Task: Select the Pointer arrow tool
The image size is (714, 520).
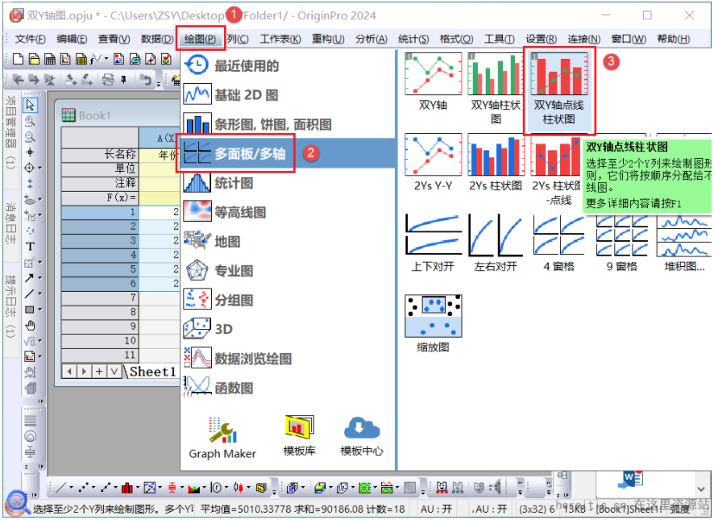Action: [30, 106]
